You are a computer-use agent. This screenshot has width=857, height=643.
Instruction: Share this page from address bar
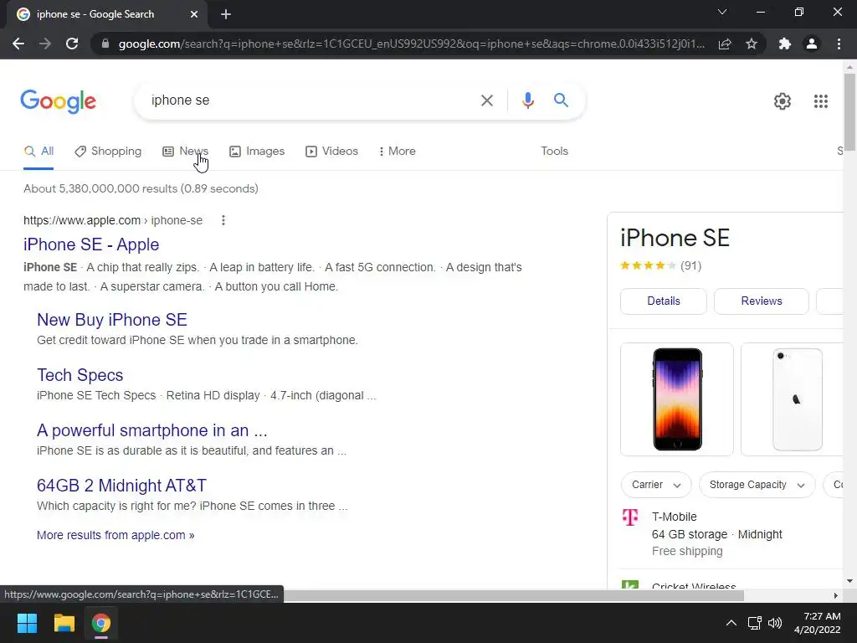tap(725, 44)
